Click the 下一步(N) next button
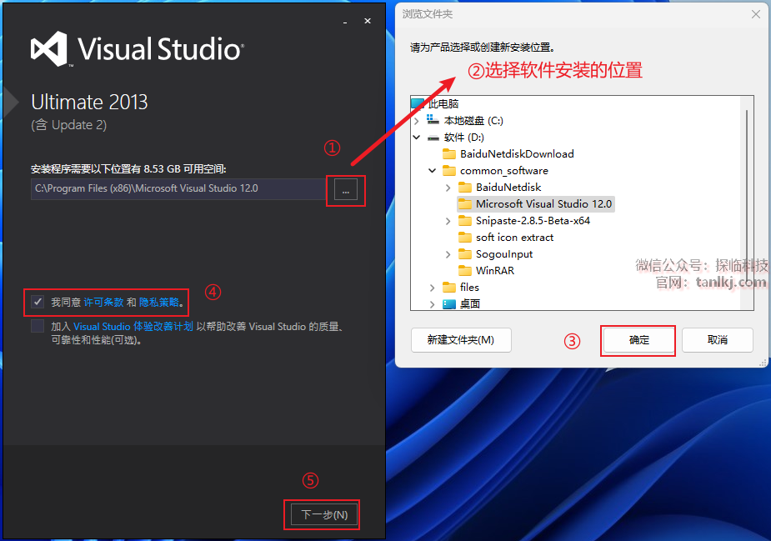 click(x=324, y=515)
